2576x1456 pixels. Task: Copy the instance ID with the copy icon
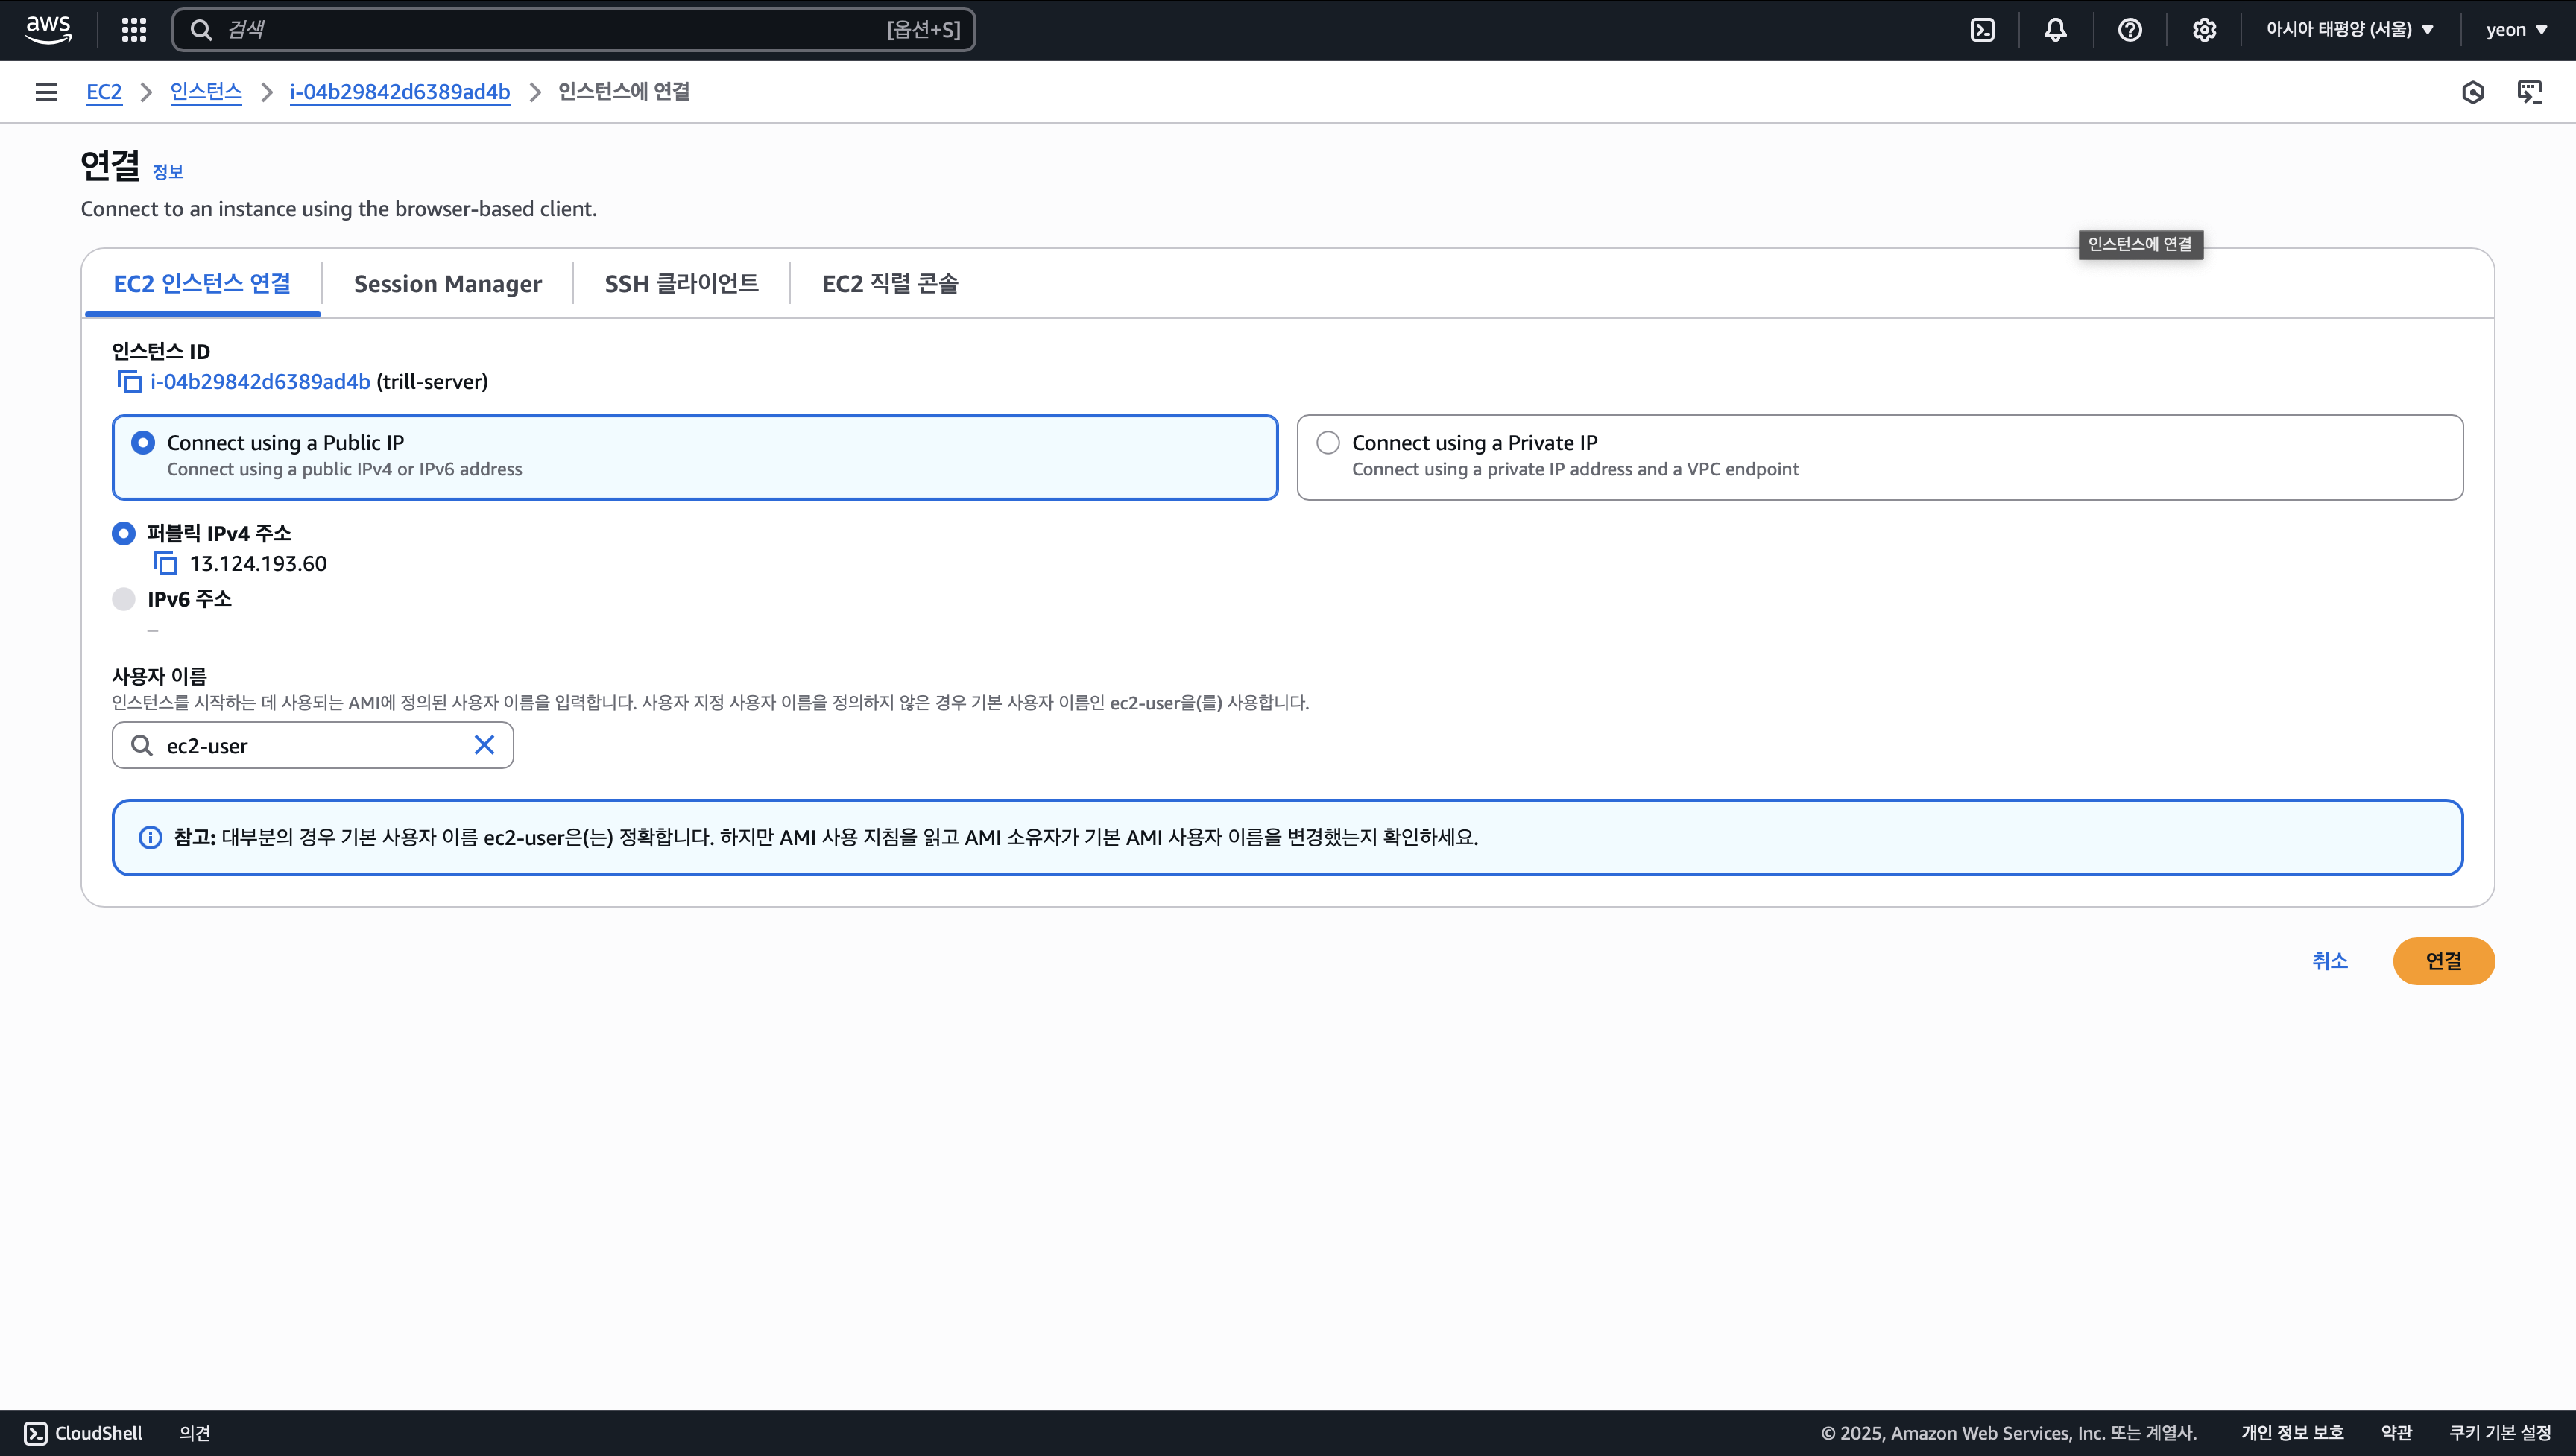pyautogui.click(x=129, y=382)
